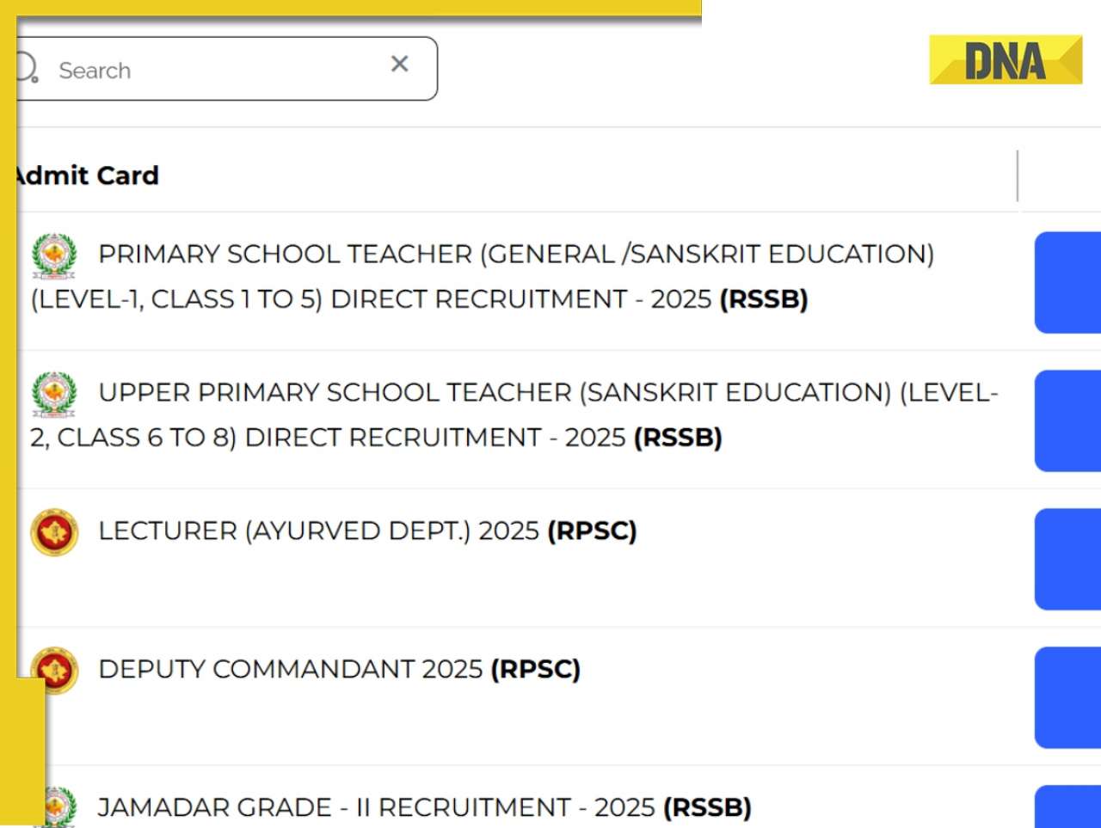Clear the search box with X
The height and width of the screenshot is (828, 1101).
(399, 64)
